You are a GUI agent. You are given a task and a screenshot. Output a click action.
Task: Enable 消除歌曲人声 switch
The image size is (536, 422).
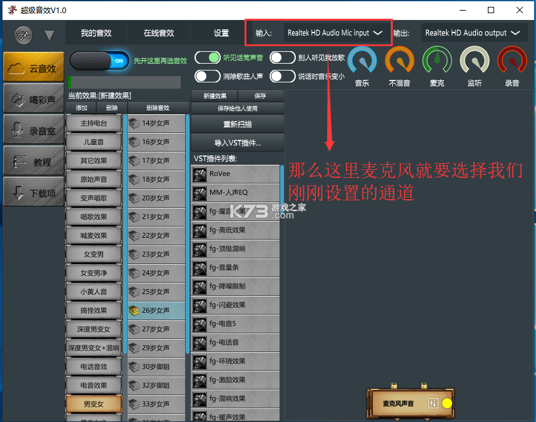point(208,76)
